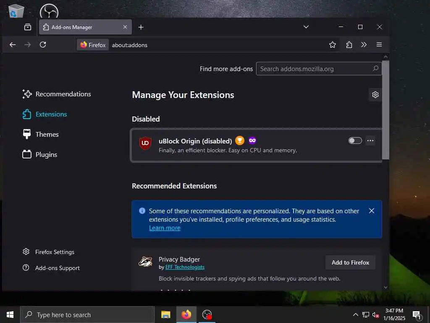This screenshot has width=430, height=323.
Task: Click the page vertical scrollbar thumb
Action: [385, 110]
